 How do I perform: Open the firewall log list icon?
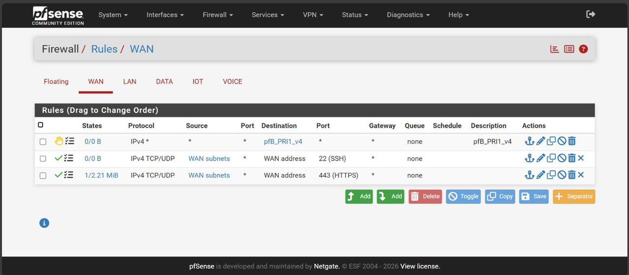(569, 49)
